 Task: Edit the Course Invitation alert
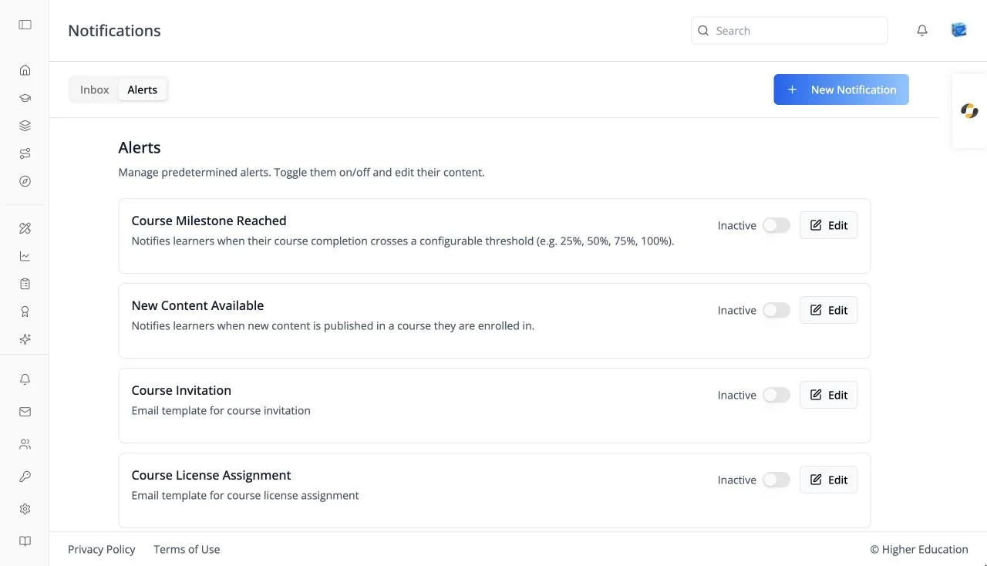click(829, 395)
